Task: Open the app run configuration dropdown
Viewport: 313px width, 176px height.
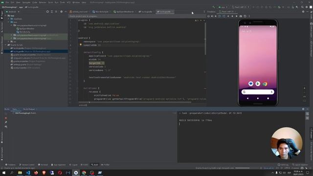Action: point(223,7)
